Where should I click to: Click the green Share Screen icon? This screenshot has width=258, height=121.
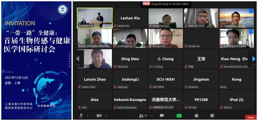pyautogui.click(x=179, y=116)
